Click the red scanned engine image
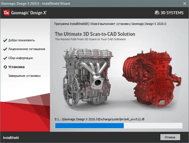The width and height of the screenshot is (189, 143). click(152, 78)
